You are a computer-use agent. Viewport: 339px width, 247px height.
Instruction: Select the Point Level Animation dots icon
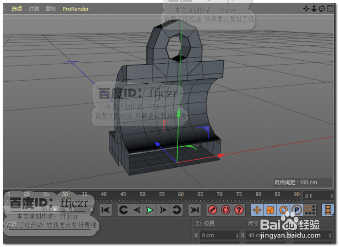click(310, 210)
